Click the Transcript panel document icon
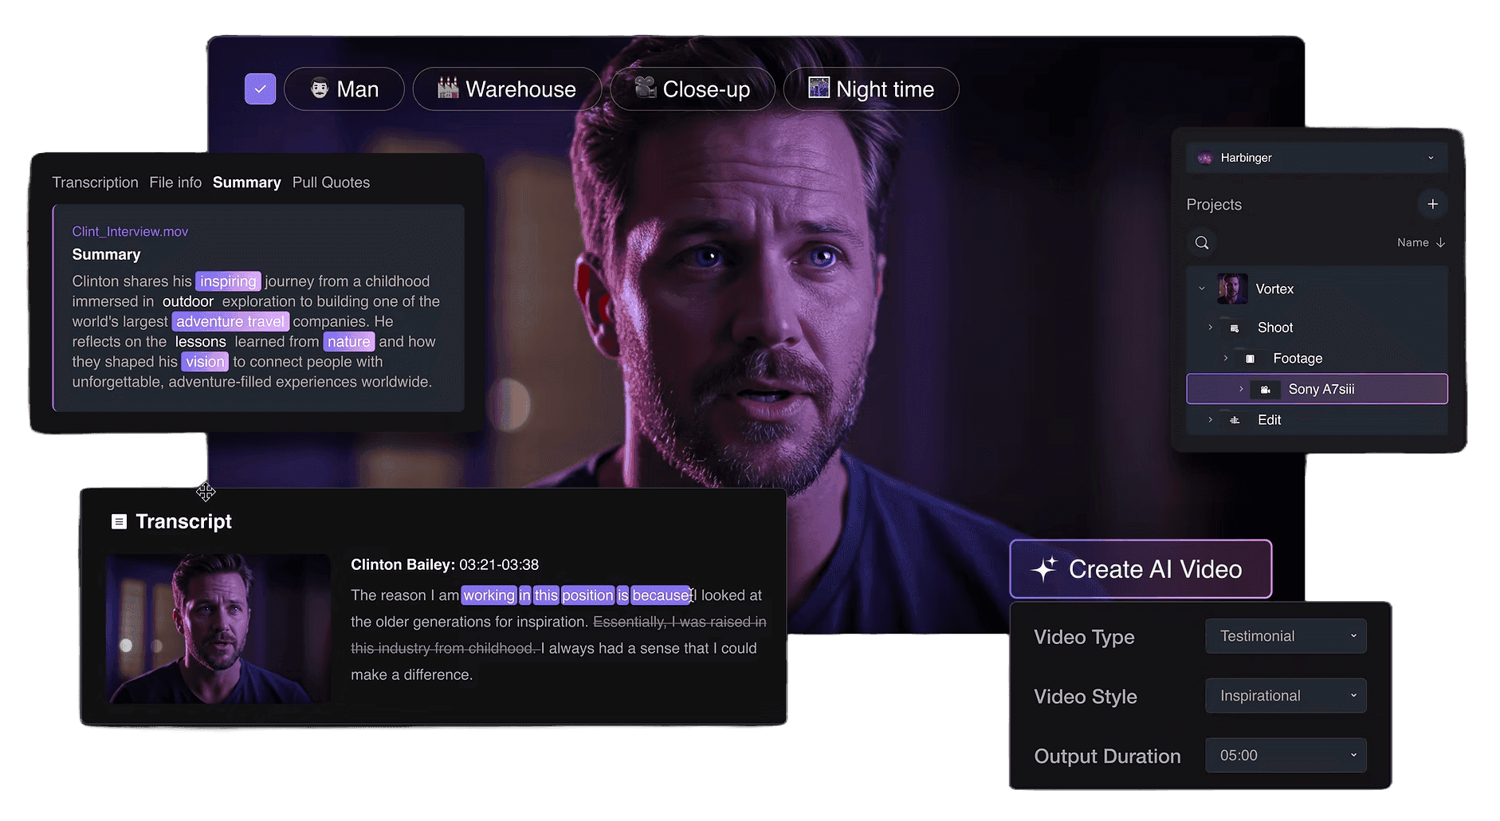Image resolution: width=1500 pixels, height=821 pixels. point(119,522)
